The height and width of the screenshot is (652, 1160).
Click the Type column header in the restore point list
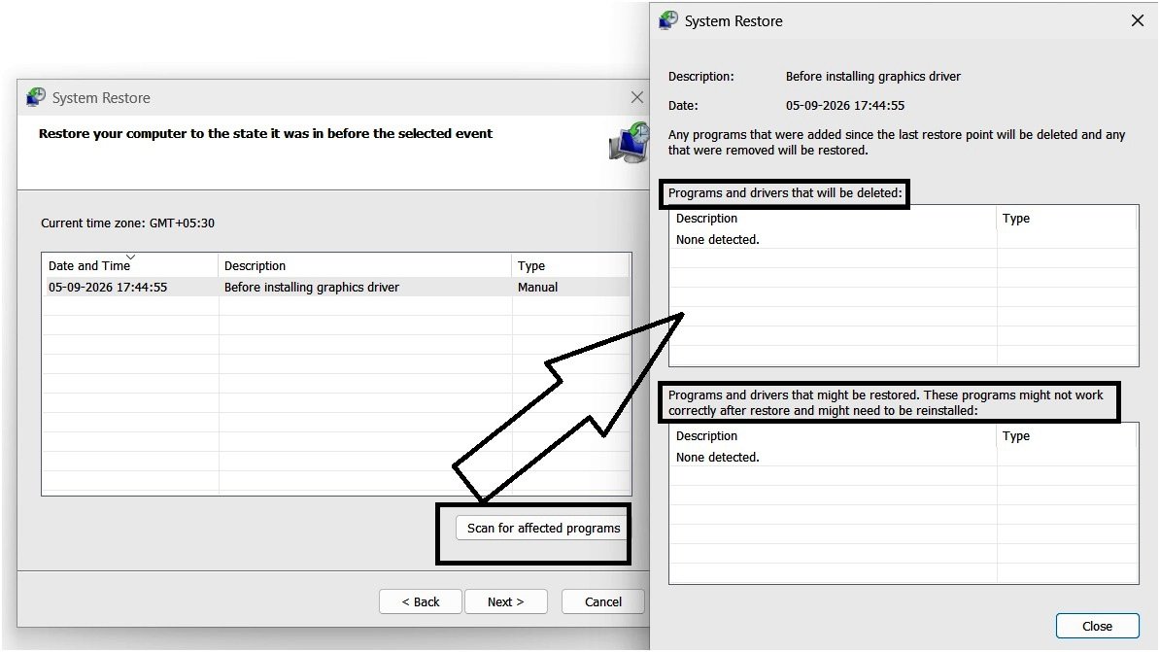click(x=570, y=265)
